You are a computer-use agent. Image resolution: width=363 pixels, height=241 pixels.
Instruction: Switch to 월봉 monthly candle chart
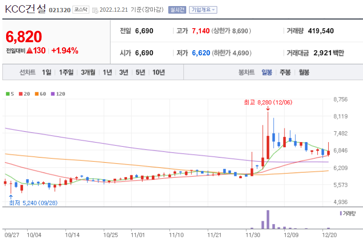tap(304, 72)
